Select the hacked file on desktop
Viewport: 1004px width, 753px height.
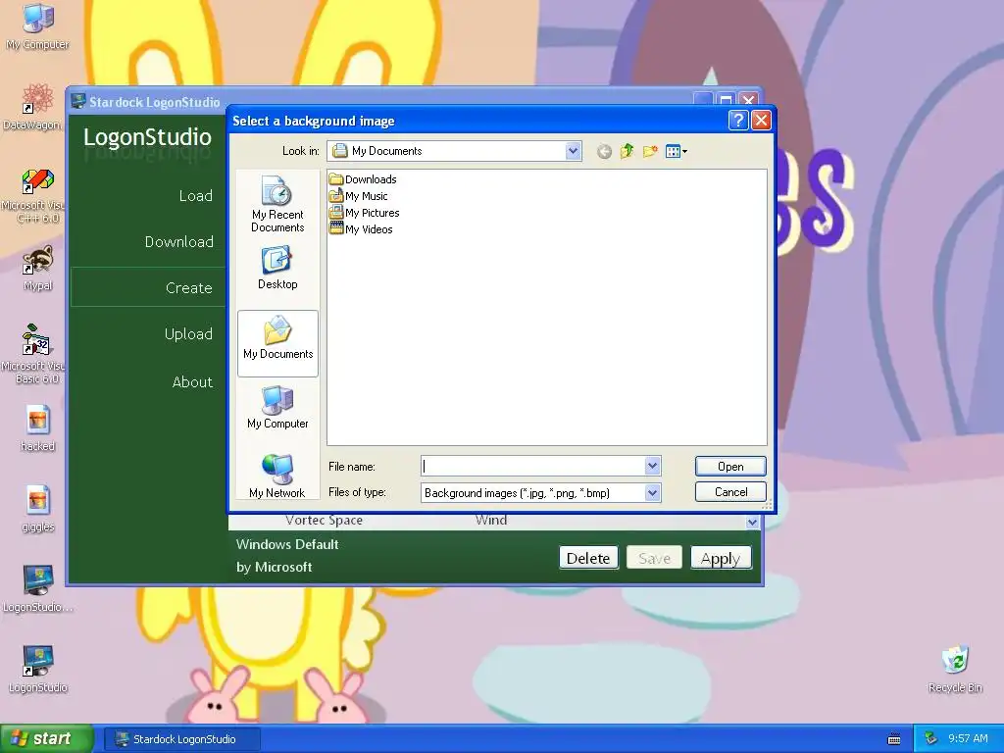tap(38, 427)
